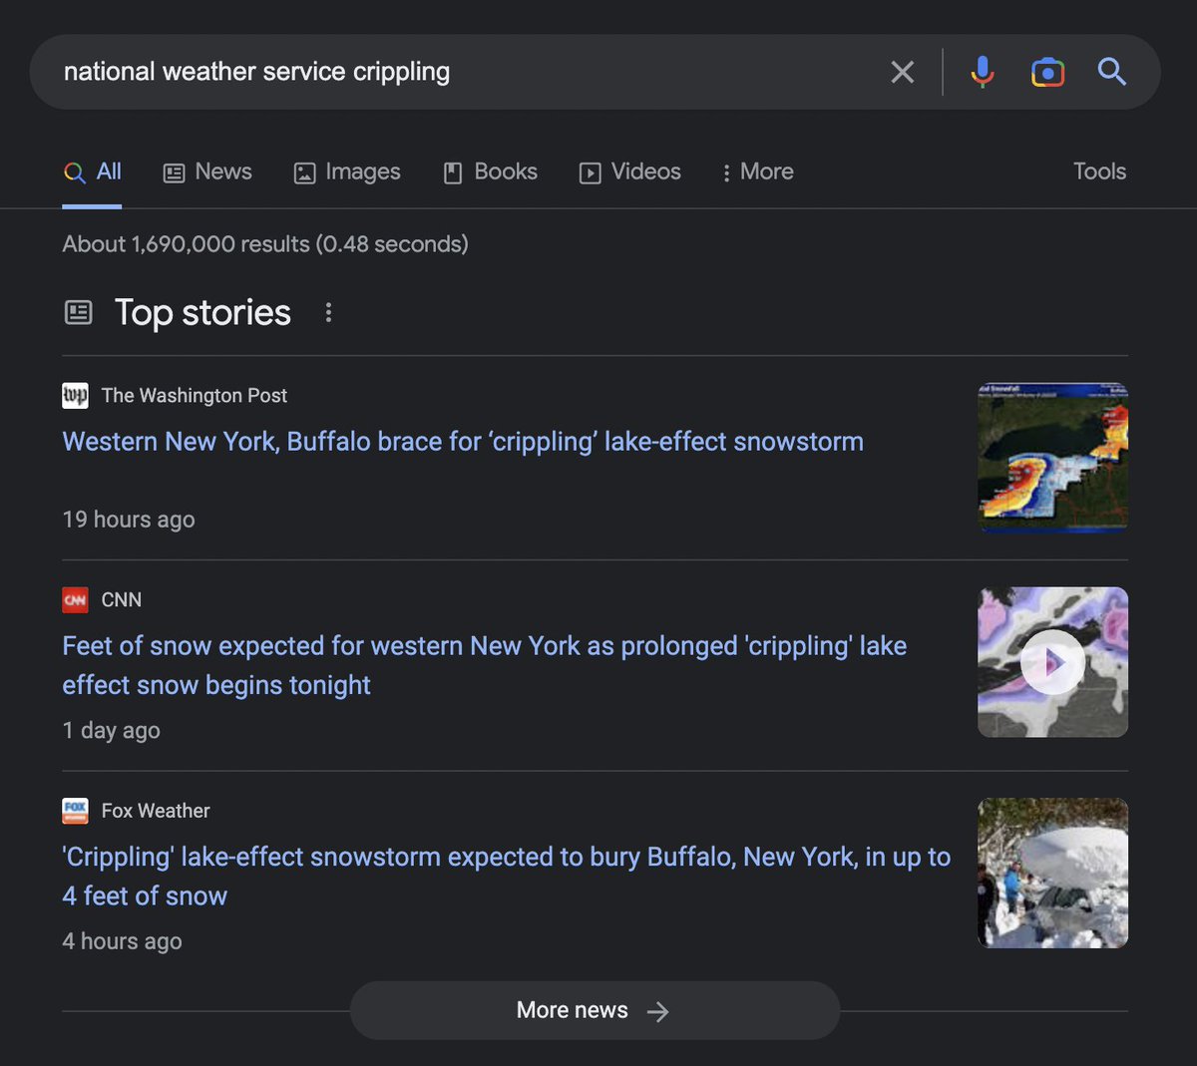Switch to the News tab
Image resolution: width=1197 pixels, height=1066 pixels.
pos(207,172)
